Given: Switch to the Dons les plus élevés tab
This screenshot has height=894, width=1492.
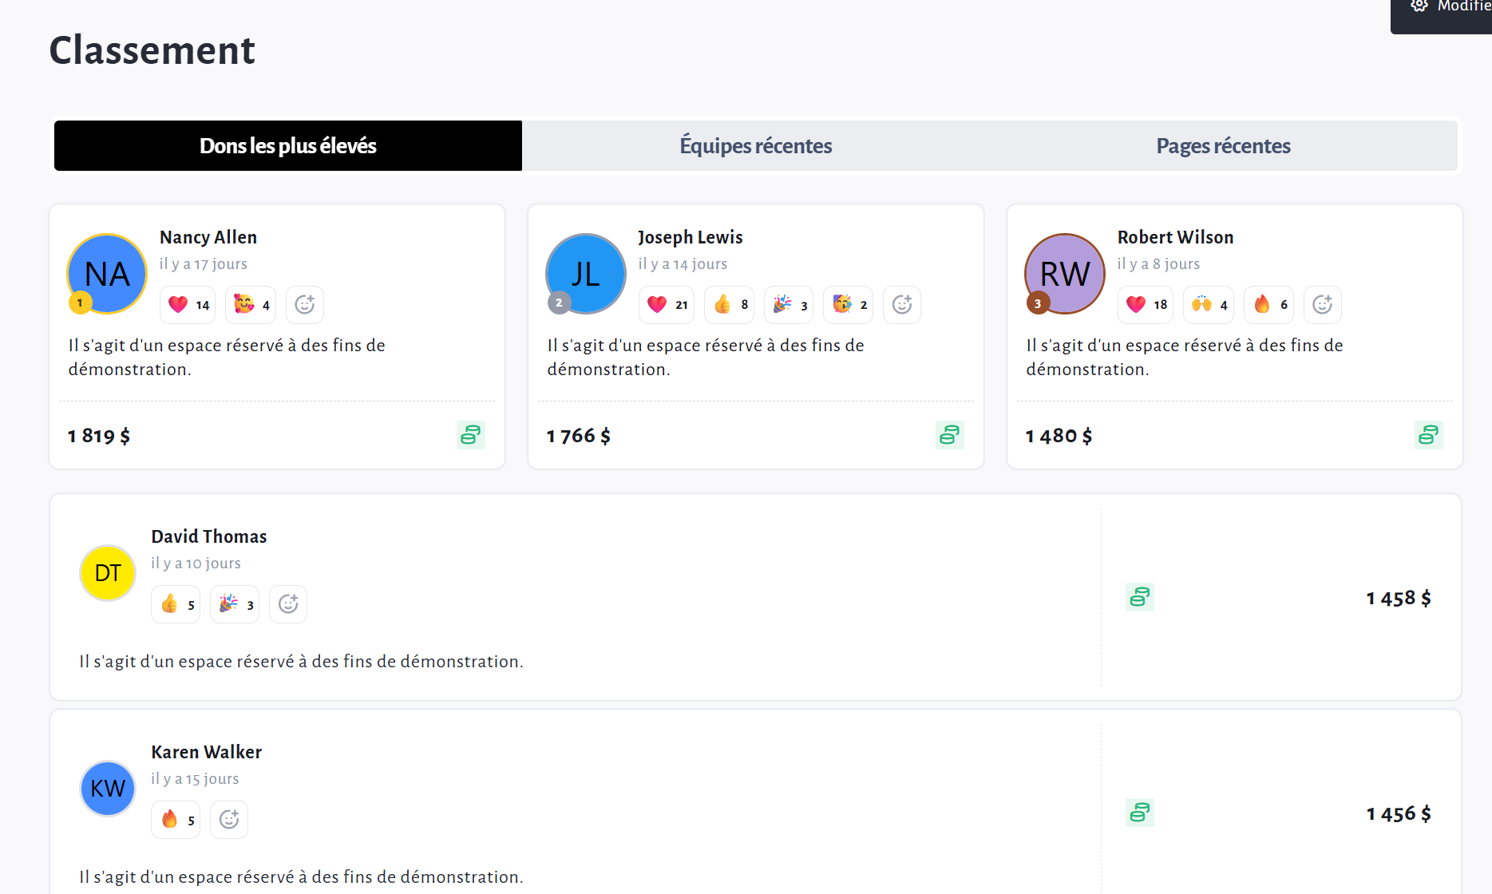Looking at the screenshot, I should pyautogui.click(x=288, y=146).
